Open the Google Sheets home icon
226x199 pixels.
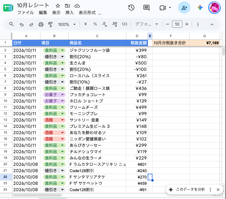pos(8,8)
